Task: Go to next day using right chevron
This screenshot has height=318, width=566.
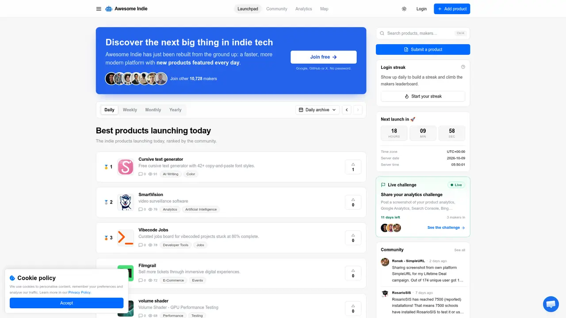Action: (358, 110)
